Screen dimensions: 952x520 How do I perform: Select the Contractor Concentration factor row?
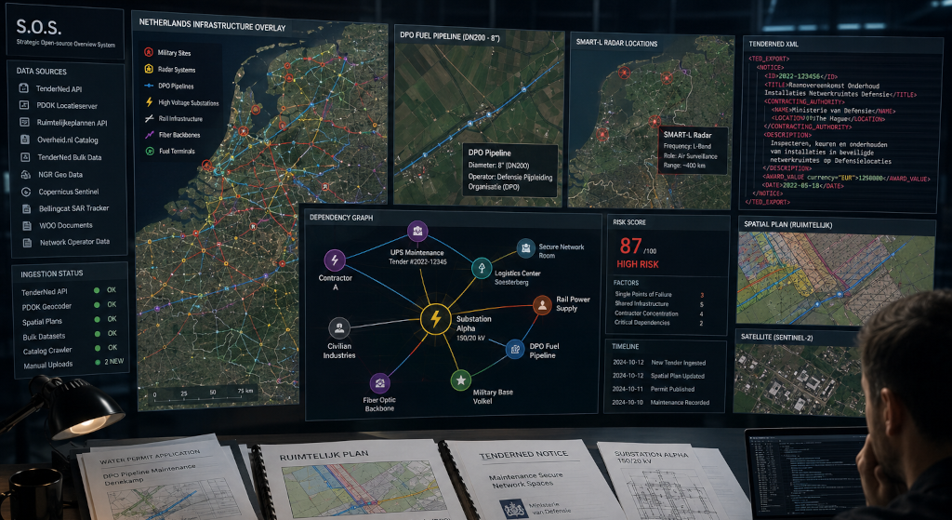(659, 313)
